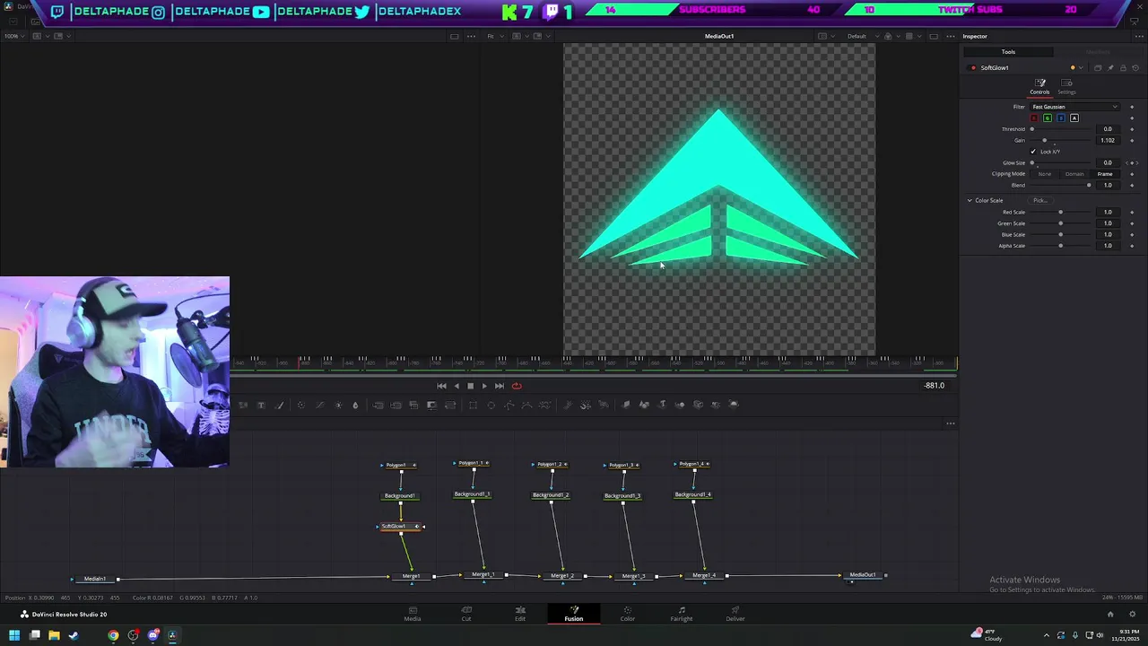
Task: Open the Settings tab of SoftGlow1
Action: (x=1066, y=87)
